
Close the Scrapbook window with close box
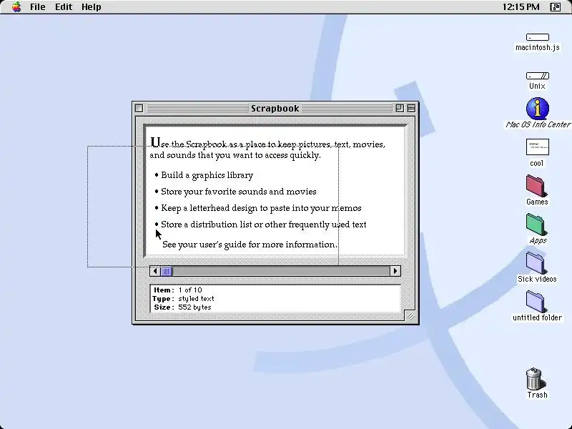pyautogui.click(x=139, y=108)
